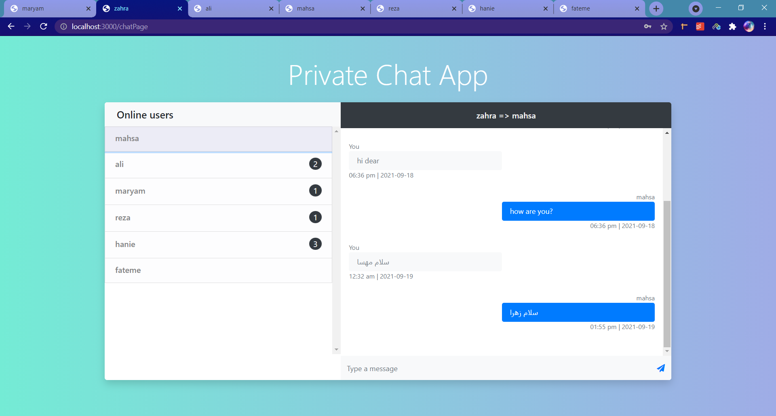Viewport: 776px width, 416px height.
Task: Switch to the fateme tab
Action: [599, 8]
